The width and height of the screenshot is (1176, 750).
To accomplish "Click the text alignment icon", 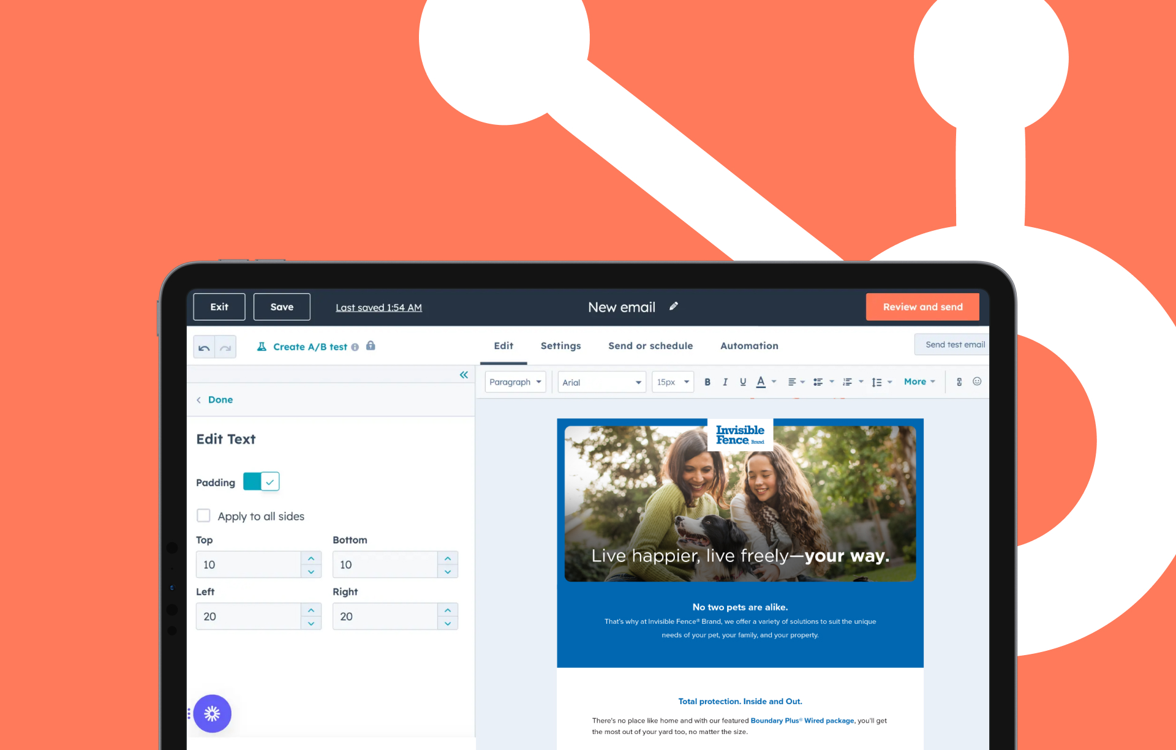I will [792, 382].
